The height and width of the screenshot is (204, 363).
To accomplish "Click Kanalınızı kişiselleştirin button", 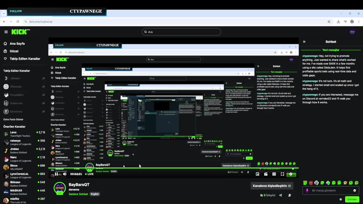I will [272, 186].
